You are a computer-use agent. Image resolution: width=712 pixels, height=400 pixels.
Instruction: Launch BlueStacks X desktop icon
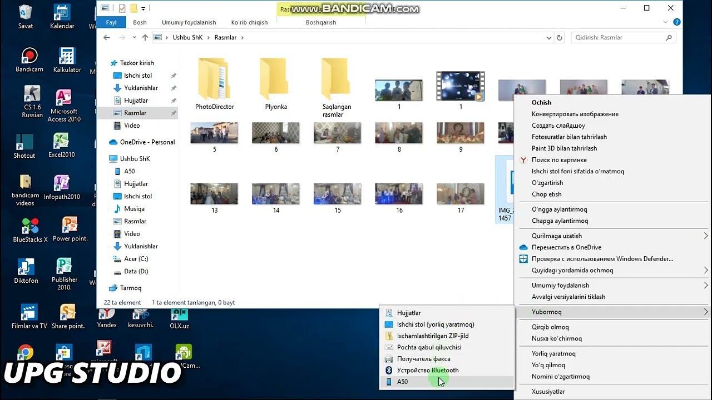(31, 230)
